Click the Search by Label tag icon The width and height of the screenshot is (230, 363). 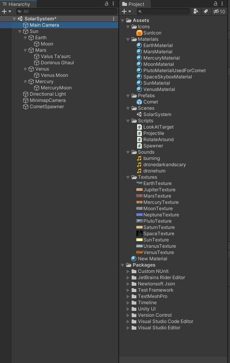click(x=206, y=11)
